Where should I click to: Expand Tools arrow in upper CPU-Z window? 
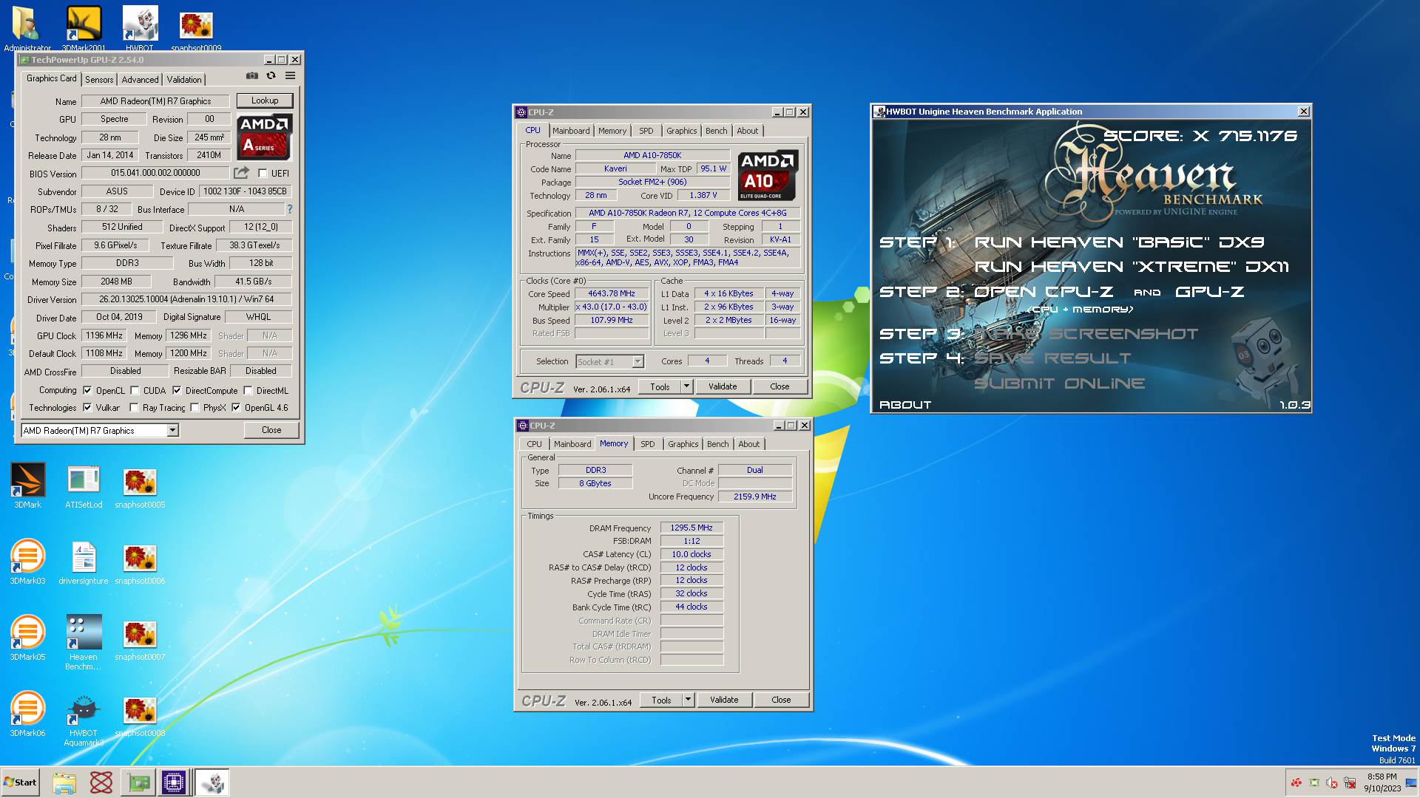[686, 386]
